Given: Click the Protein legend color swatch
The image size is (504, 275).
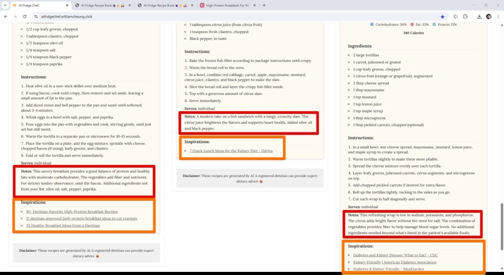Looking at the screenshot, I should (434, 24).
